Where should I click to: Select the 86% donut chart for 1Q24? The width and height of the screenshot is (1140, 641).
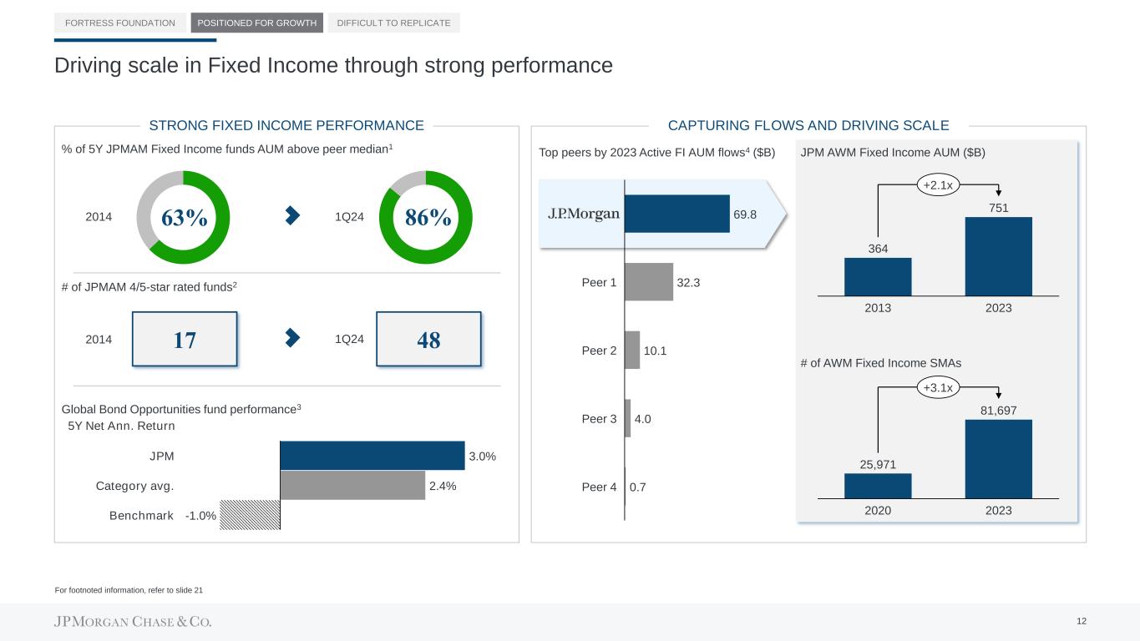(x=426, y=216)
